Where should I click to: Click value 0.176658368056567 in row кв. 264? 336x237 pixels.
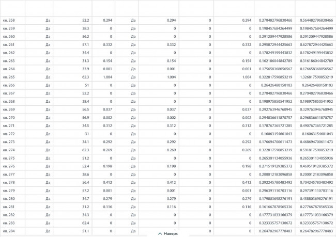[316, 69]
